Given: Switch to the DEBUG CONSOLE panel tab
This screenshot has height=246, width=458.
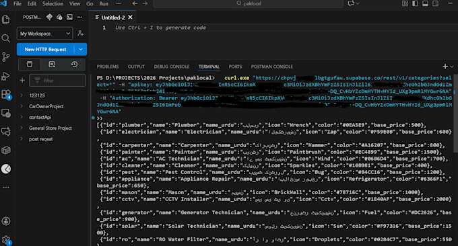Looking at the screenshot, I should (x=172, y=67).
